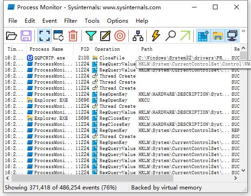Open Find with the magnifying glass icon

coord(171,36)
